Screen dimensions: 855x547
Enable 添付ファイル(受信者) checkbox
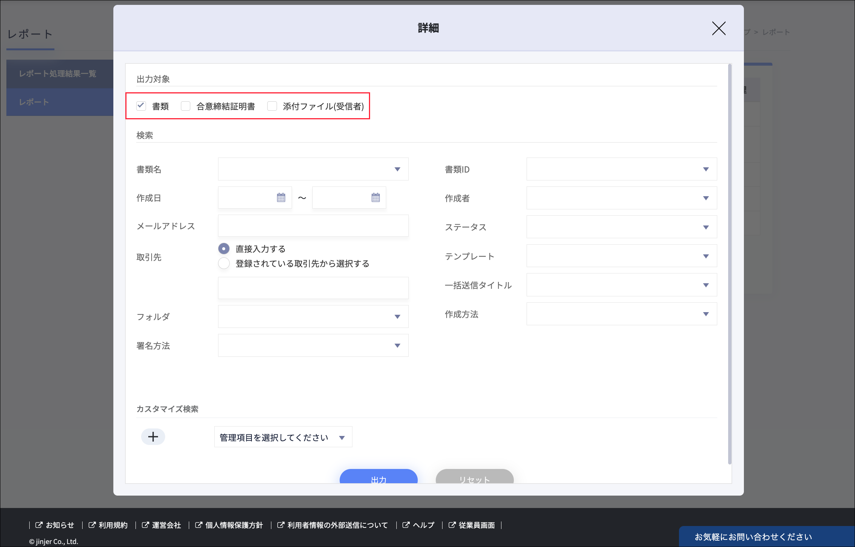pyautogui.click(x=272, y=106)
